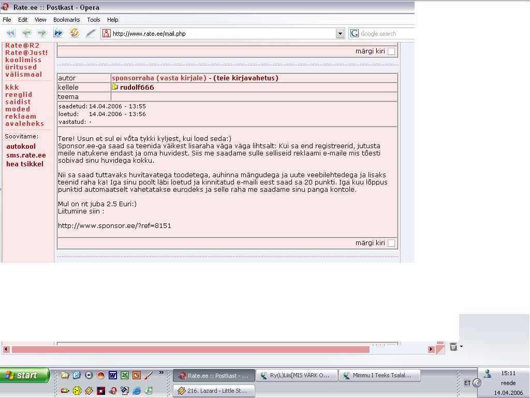Launch PowerPoint from Quick Launch
Screen dimensions: 530x398
click(137, 375)
